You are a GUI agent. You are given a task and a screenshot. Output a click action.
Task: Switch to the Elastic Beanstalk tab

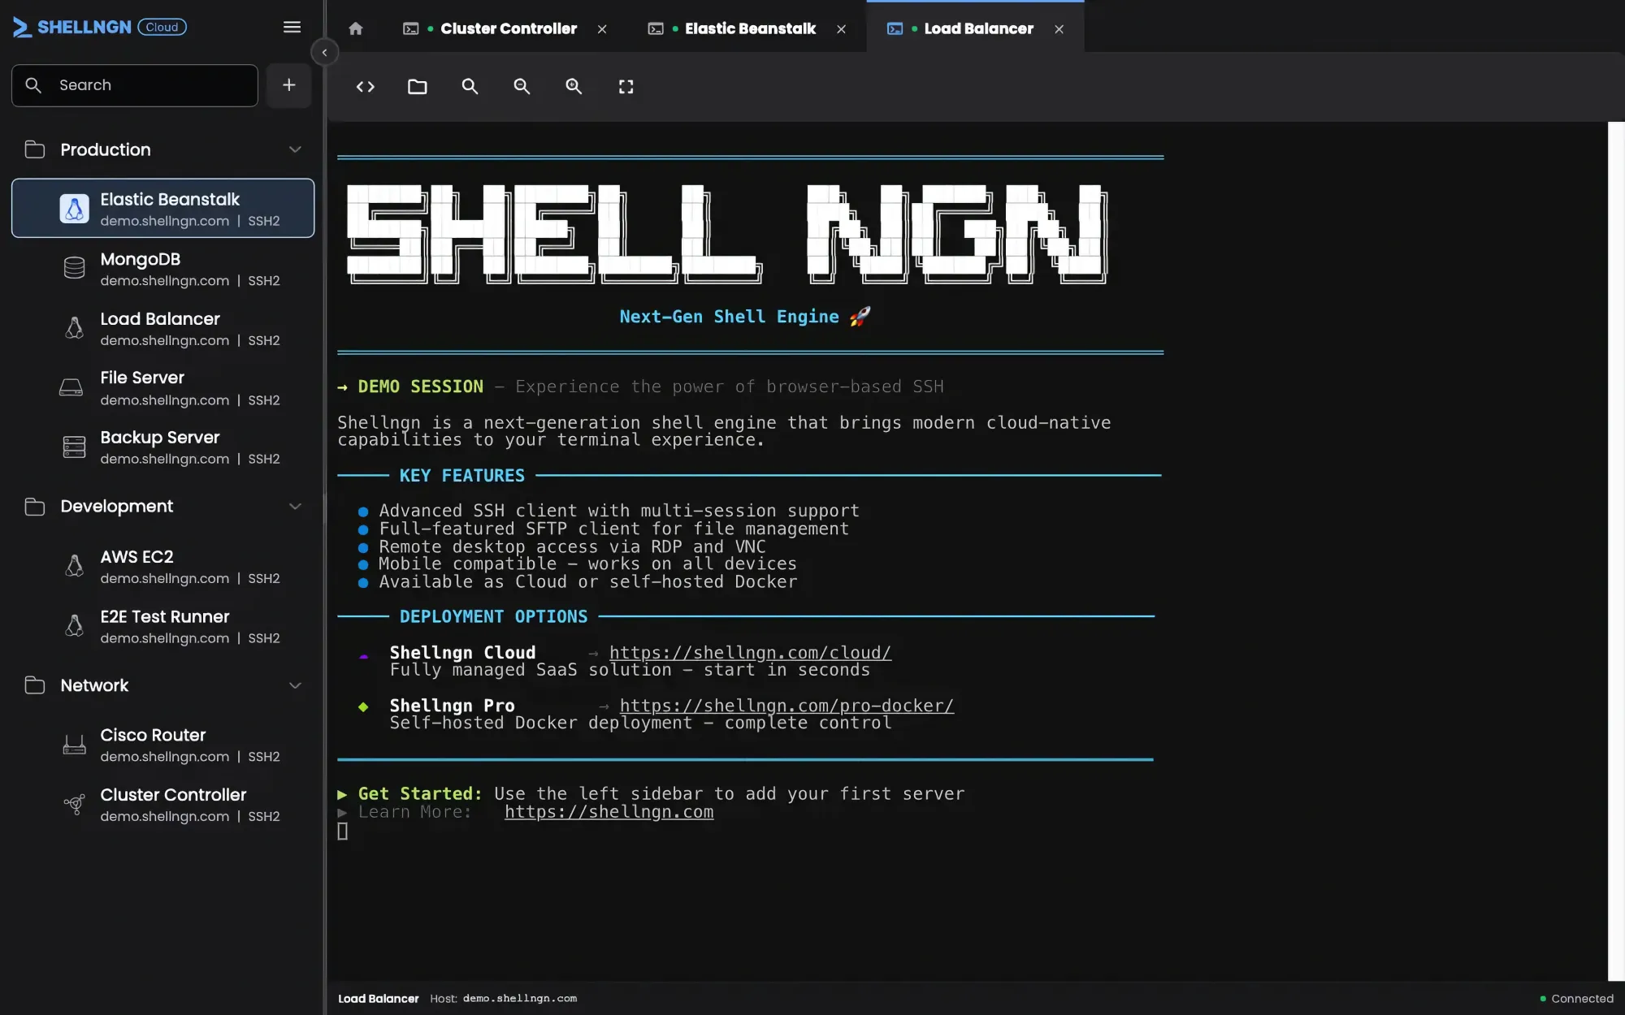[749, 29]
